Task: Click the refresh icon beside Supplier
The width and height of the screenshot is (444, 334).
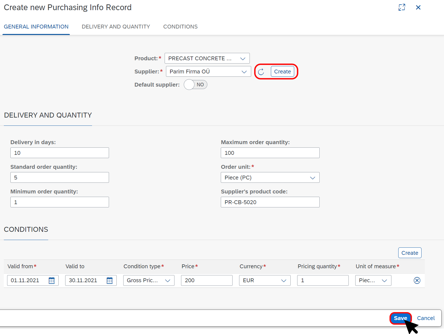Action: click(x=261, y=72)
